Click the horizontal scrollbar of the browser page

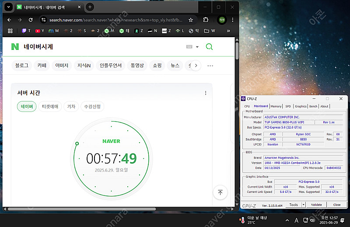pyautogui.click(x=82, y=209)
